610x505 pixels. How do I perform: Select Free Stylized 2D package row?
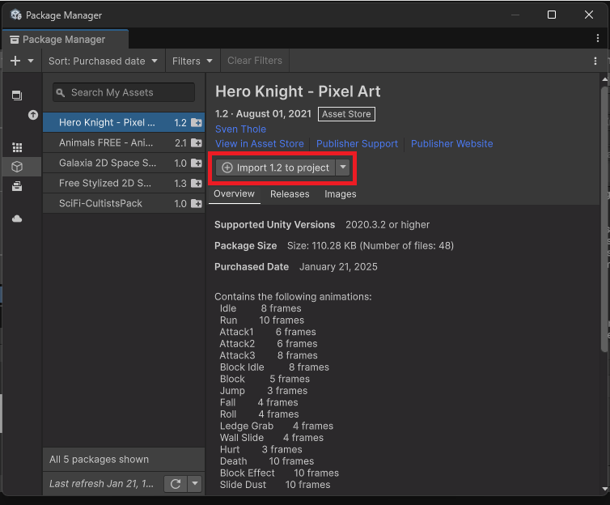click(x=124, y=183)
